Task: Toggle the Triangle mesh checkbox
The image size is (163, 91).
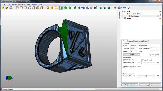Action: 142,60
